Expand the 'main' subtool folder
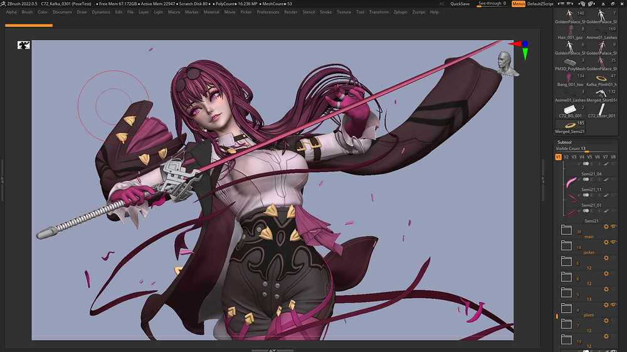This screenshot has height=352, width=627. tap(566, 229)
